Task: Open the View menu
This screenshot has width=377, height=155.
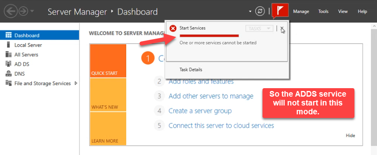Action: 343,12
